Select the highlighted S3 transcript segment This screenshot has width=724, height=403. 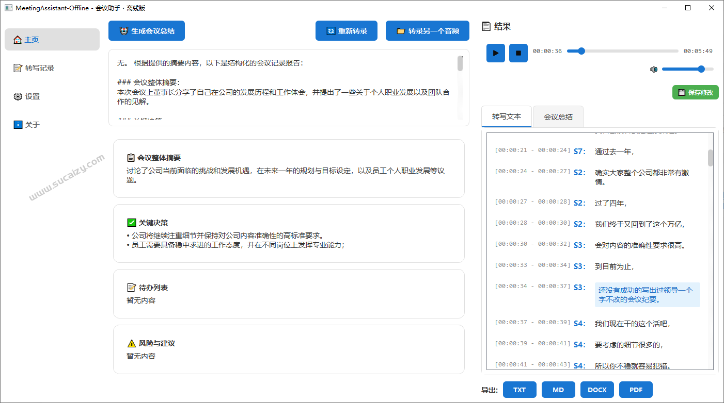[x=647, y=294]
